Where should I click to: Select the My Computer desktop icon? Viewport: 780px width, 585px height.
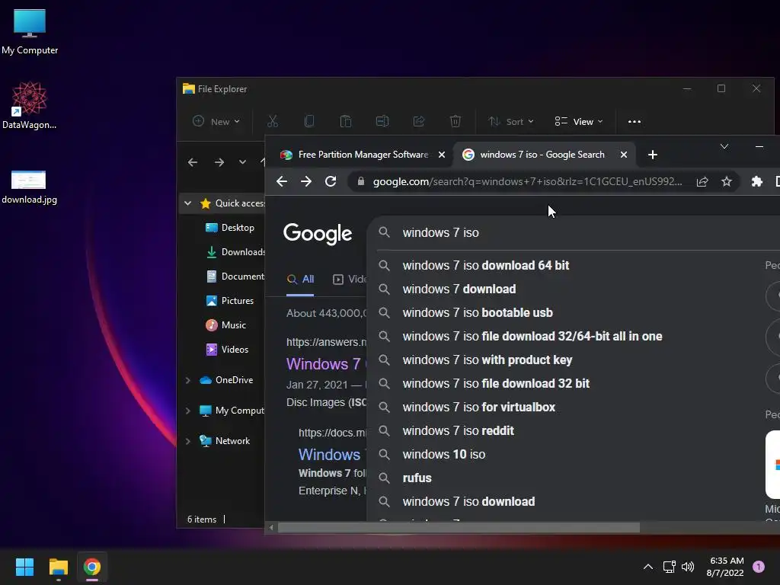tap(30, 32)
